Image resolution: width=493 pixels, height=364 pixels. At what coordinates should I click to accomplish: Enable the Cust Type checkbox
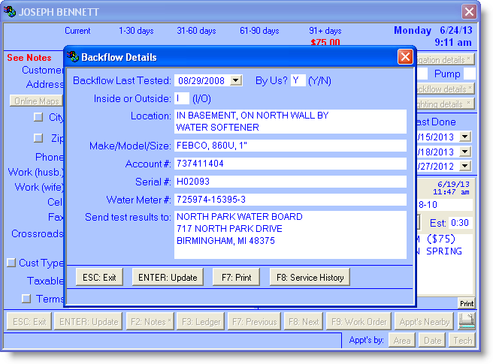tap(11, 263)
